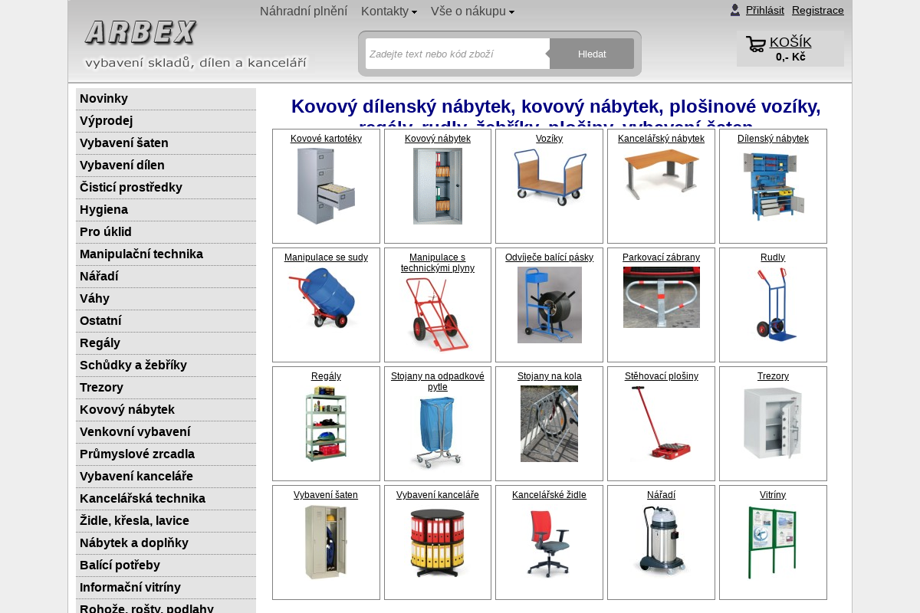Click the user login icon
Image resolution: width=920 pixels, height=613 pixels.
click(x=735, y=10)
